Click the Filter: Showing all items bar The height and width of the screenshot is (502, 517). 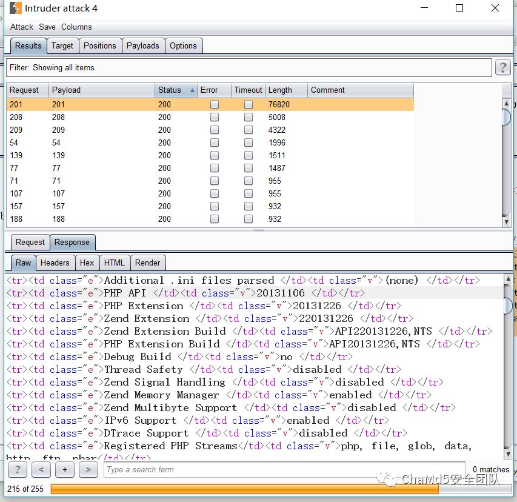249,68
